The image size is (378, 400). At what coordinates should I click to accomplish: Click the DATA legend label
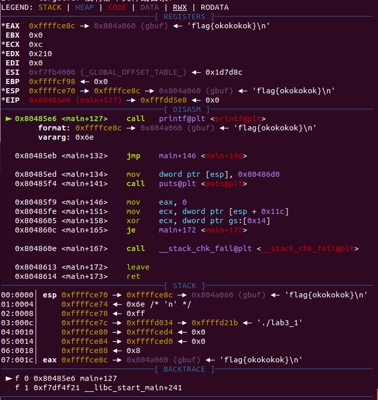tap(150, 7)
